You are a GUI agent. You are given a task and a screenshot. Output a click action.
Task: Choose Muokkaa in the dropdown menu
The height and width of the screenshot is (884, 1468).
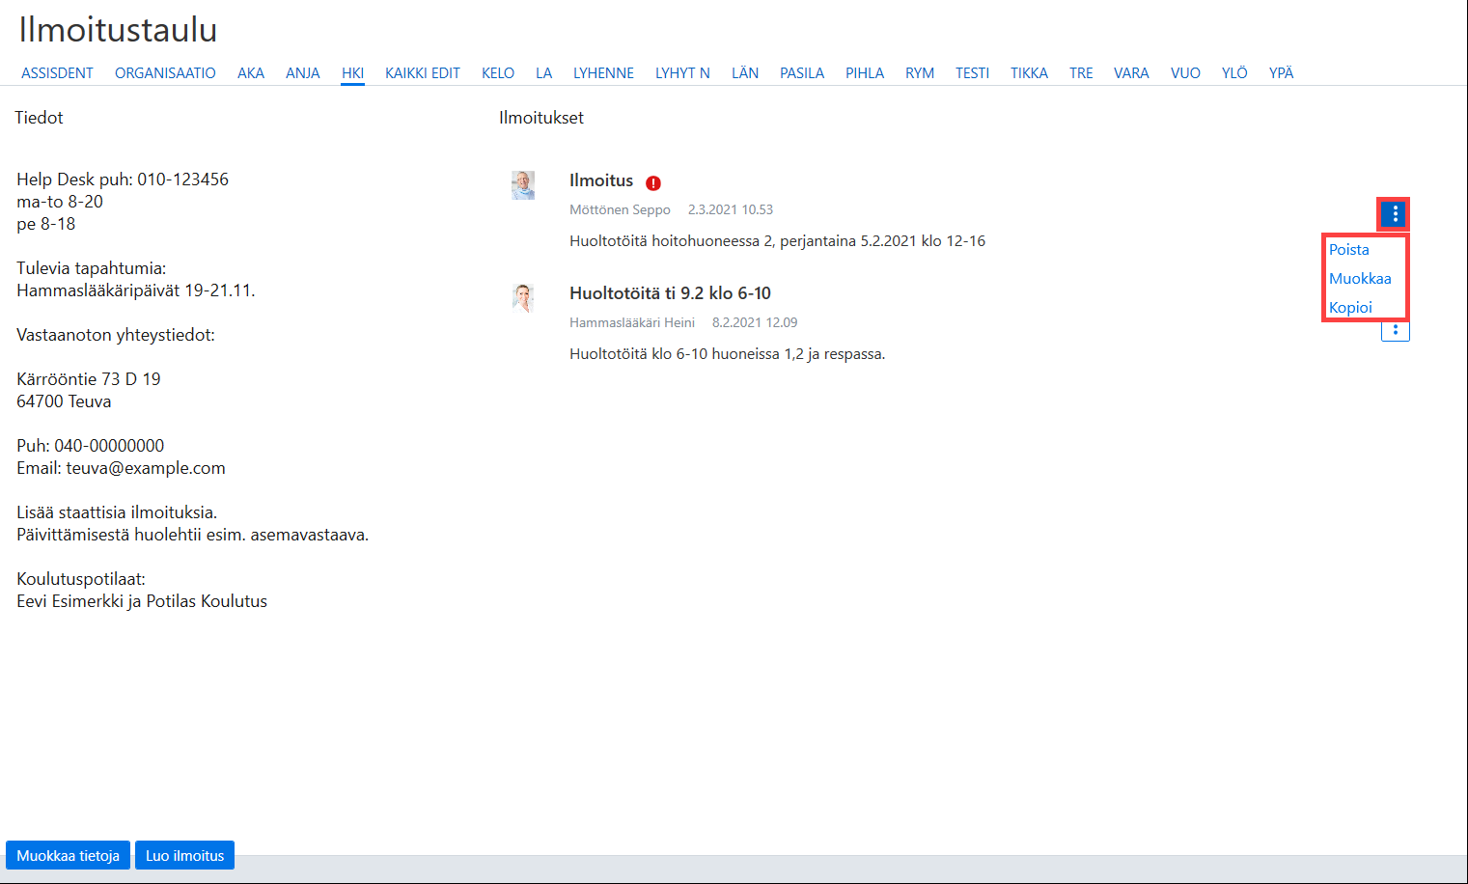click(x=1360, y=278)
